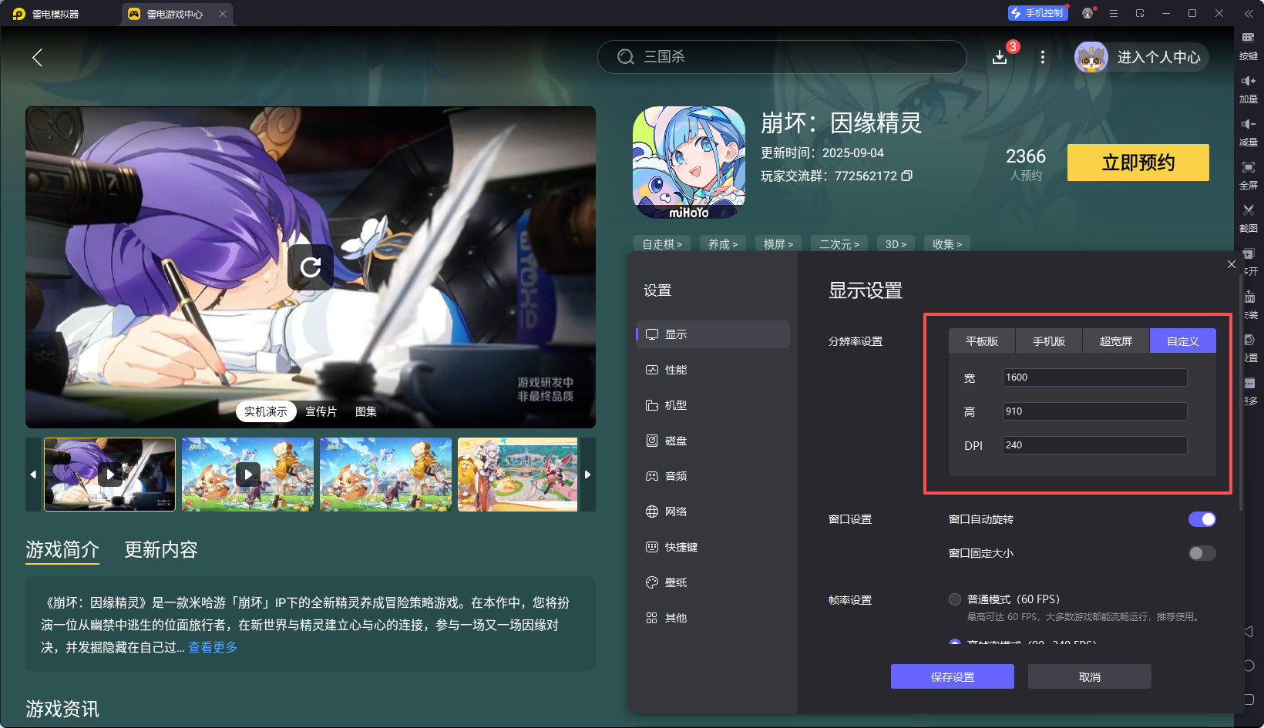Screen dimensions: 1264x728
Task: Play the first thumbnail with the purple-haired girl
Action: 109,475
